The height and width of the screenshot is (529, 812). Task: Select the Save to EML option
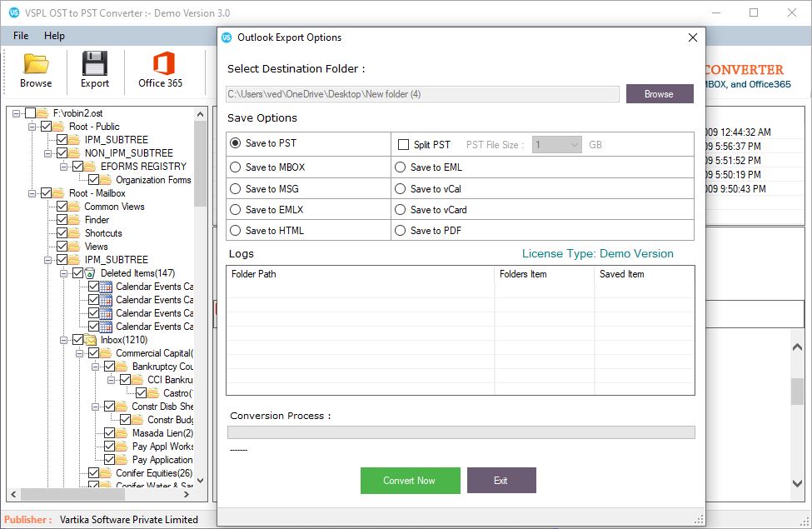coord(400,167)
